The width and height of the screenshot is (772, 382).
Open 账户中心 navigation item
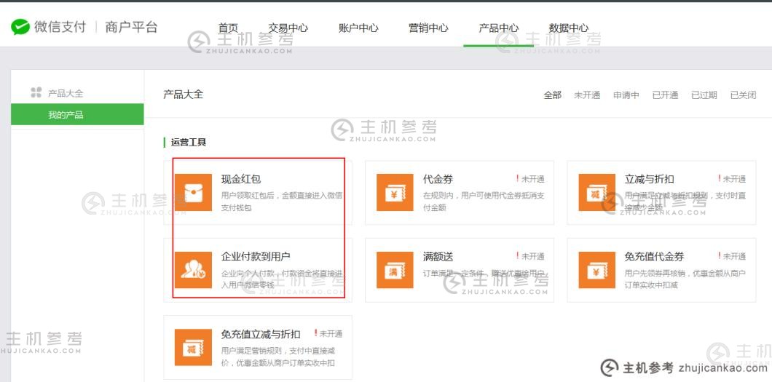(358, 28)
